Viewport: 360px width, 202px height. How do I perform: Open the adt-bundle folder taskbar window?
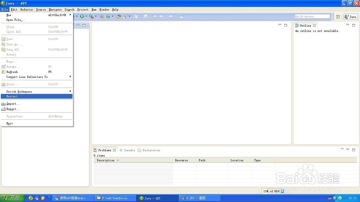[116, 198]
